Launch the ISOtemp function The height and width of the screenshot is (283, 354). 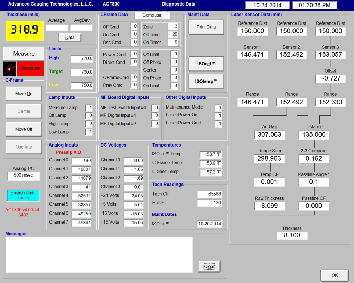click(x=206, y=82)
